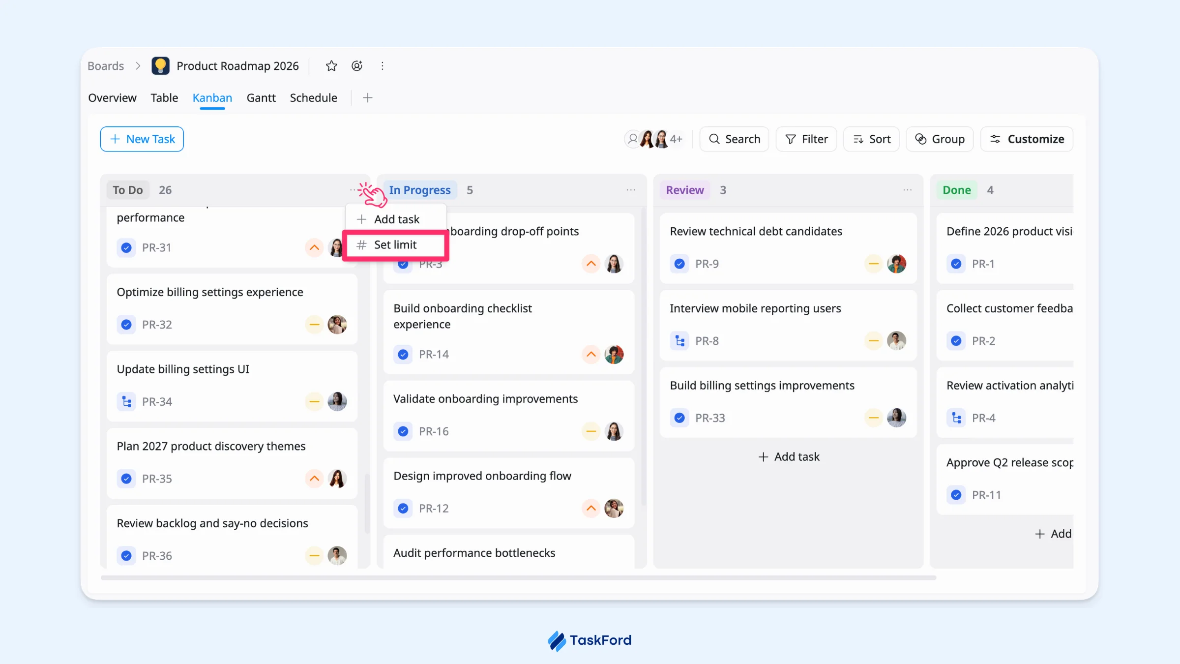1180x664 pixels.
Task: Toggle the PR-1 task status check
Action: point(956,264)
